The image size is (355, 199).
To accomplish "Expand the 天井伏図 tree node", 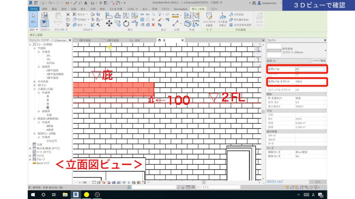I will (34, 82).
